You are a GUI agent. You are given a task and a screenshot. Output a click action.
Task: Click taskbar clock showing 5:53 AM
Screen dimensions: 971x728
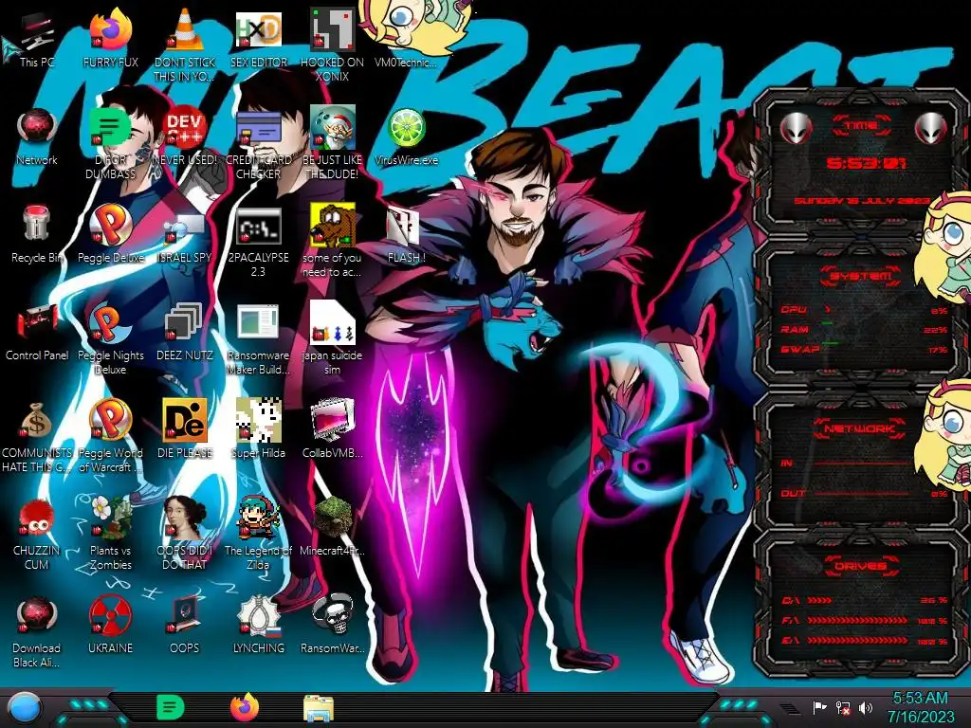[x=921, y=707]
